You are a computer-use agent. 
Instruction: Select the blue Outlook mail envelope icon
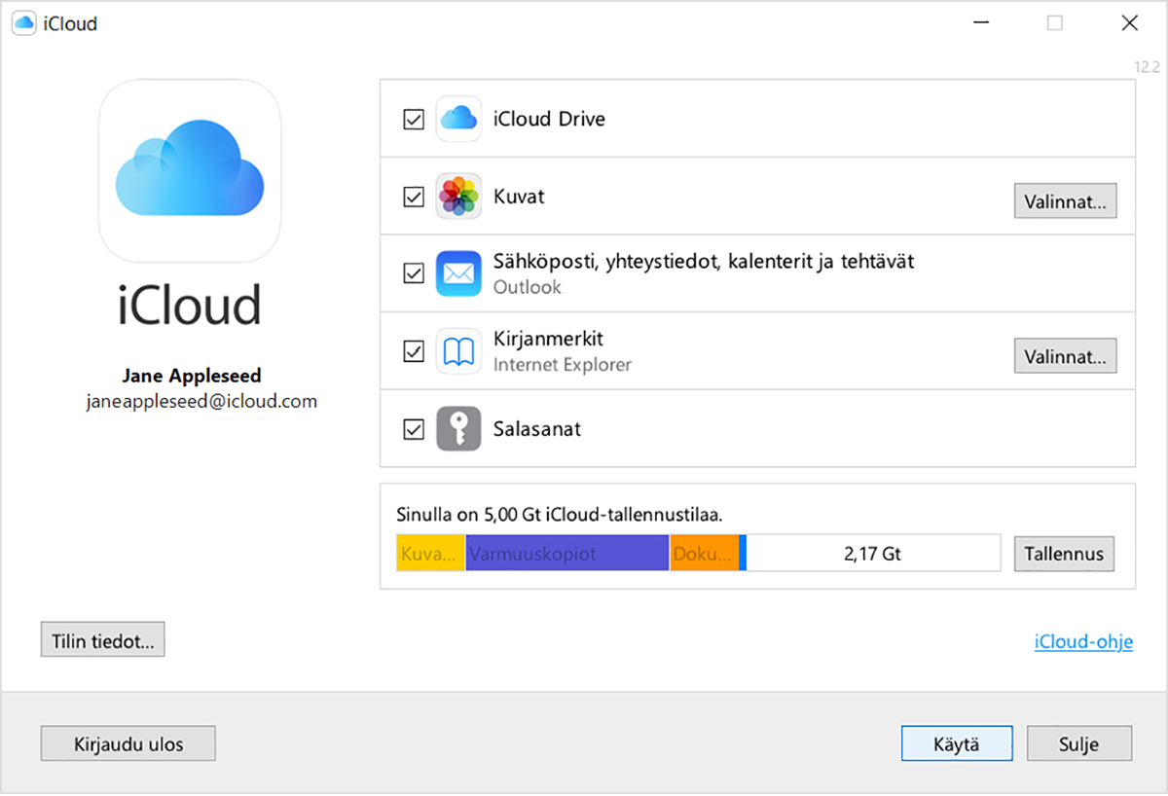[x=458, y=273]
